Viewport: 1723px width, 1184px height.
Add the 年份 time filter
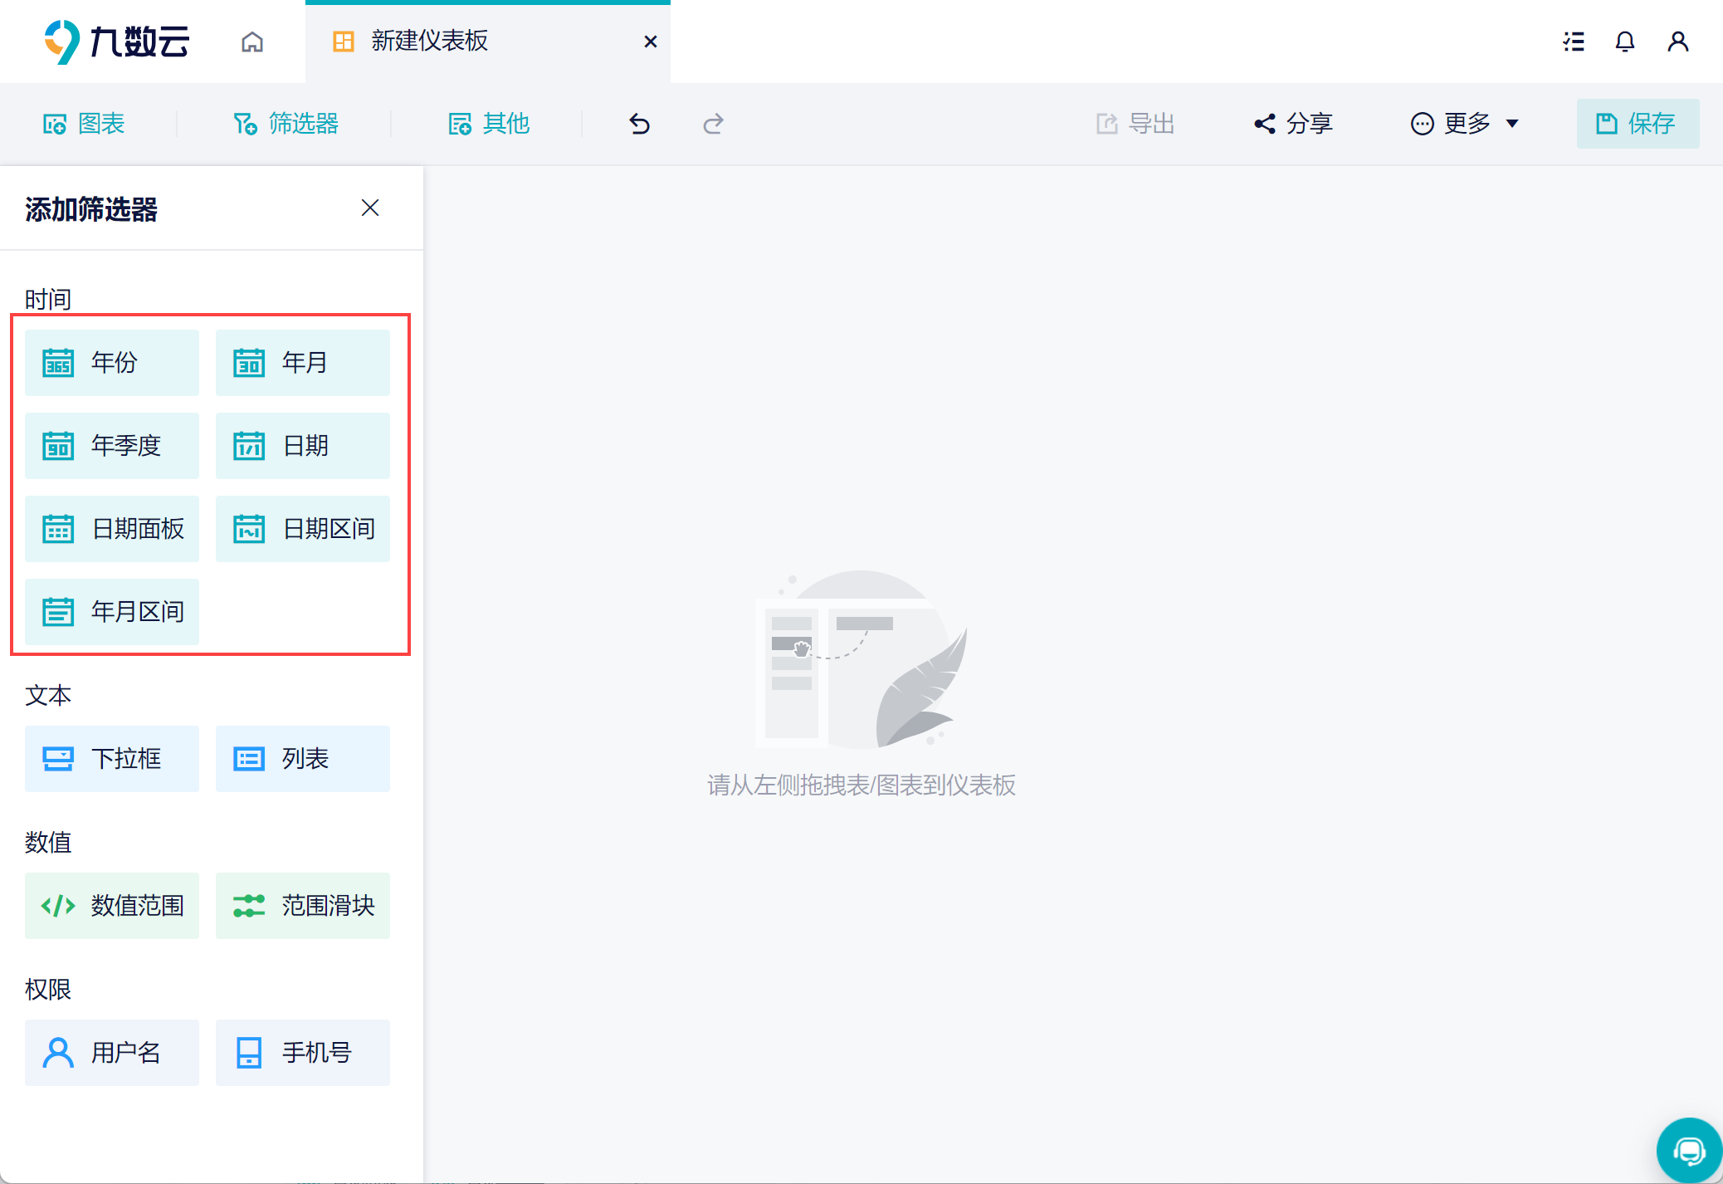point(112,362)
